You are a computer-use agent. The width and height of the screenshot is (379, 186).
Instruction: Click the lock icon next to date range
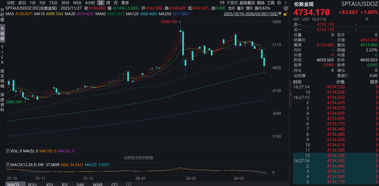(x=285, y=14)
